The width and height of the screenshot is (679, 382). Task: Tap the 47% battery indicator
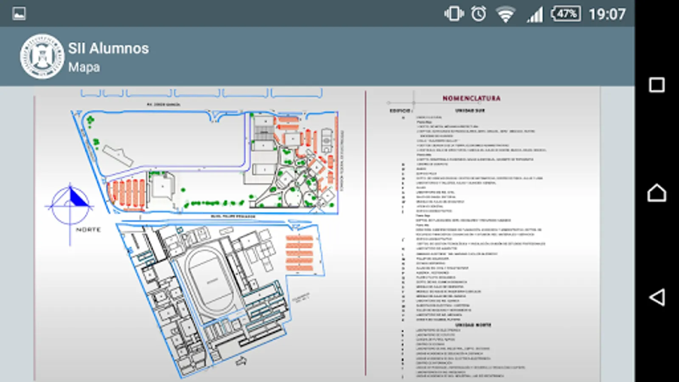(x=566, y=14)
